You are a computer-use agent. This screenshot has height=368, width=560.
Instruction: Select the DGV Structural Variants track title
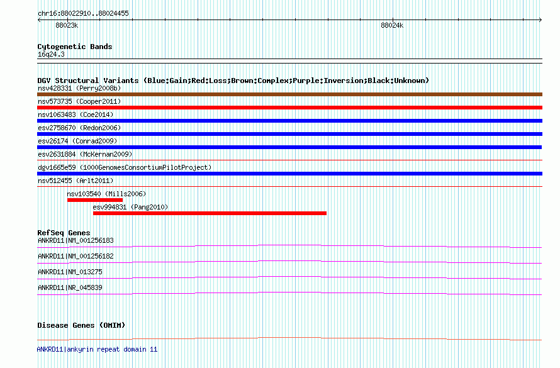[x=233, y=81]
